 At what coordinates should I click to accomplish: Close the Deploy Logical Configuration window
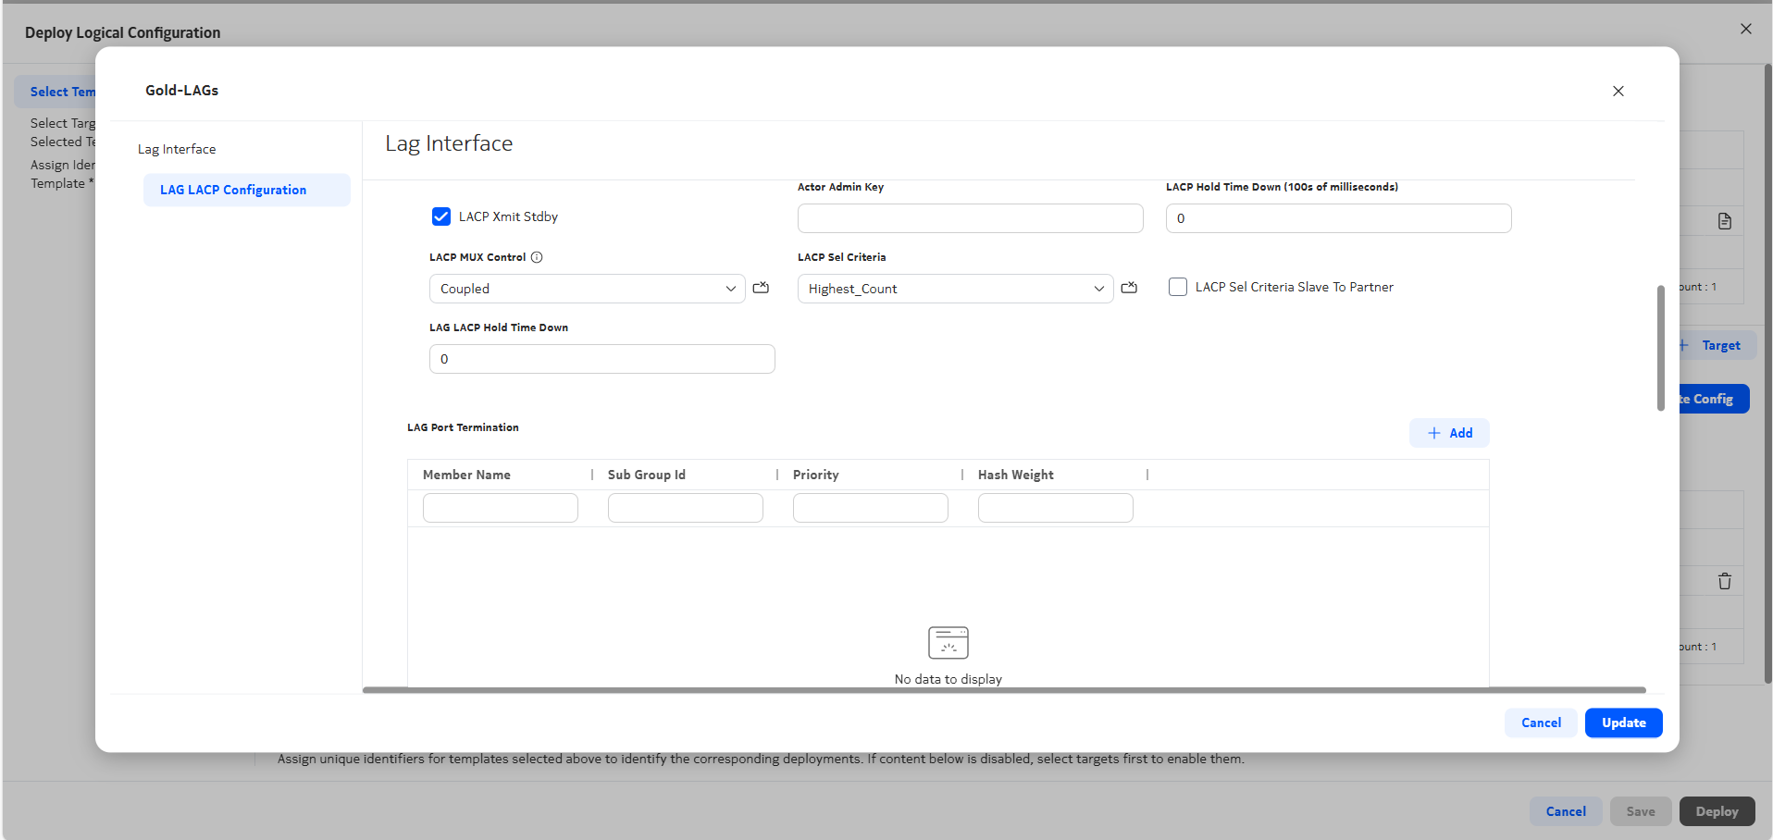pyautogui.click(x=1745, y=29)
